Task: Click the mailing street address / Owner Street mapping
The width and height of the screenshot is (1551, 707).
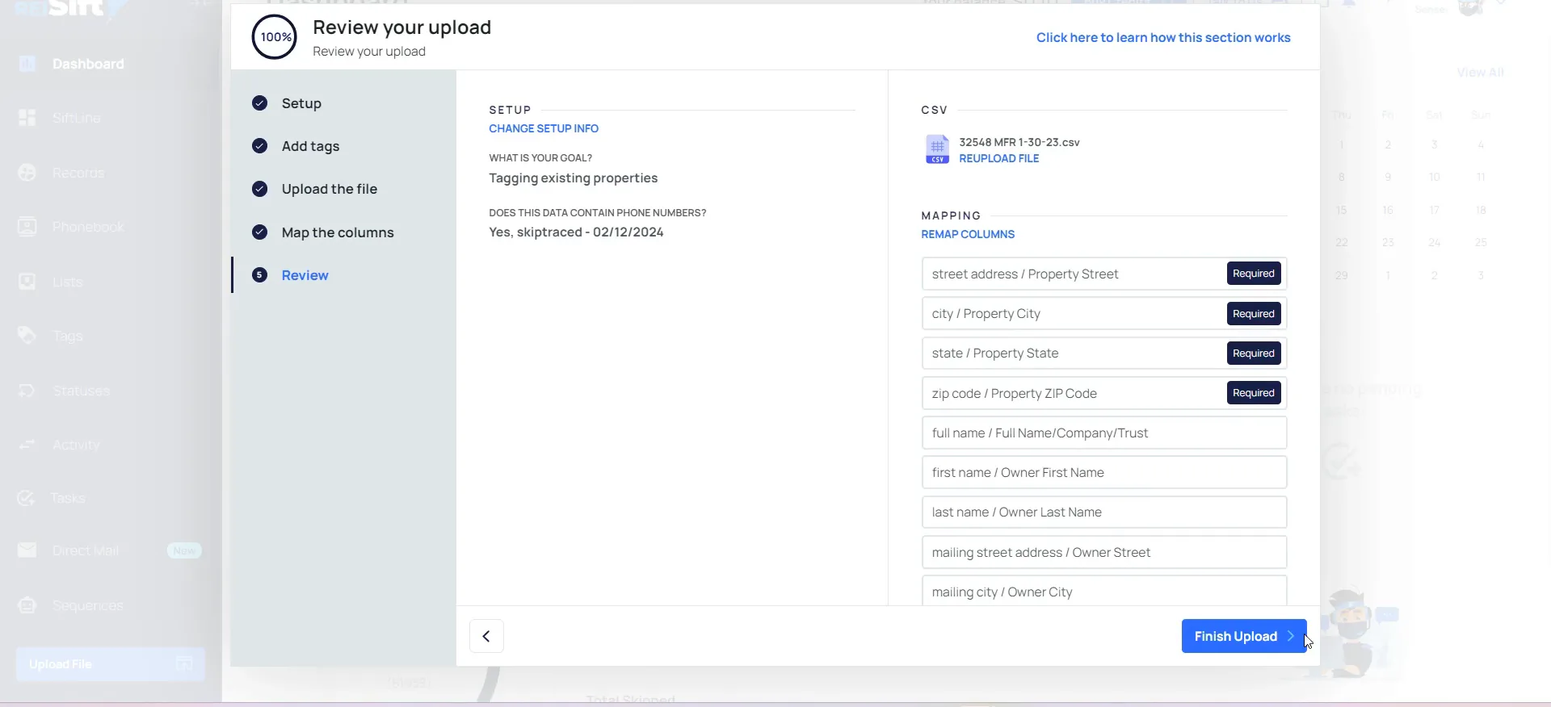Action: 1104,552
